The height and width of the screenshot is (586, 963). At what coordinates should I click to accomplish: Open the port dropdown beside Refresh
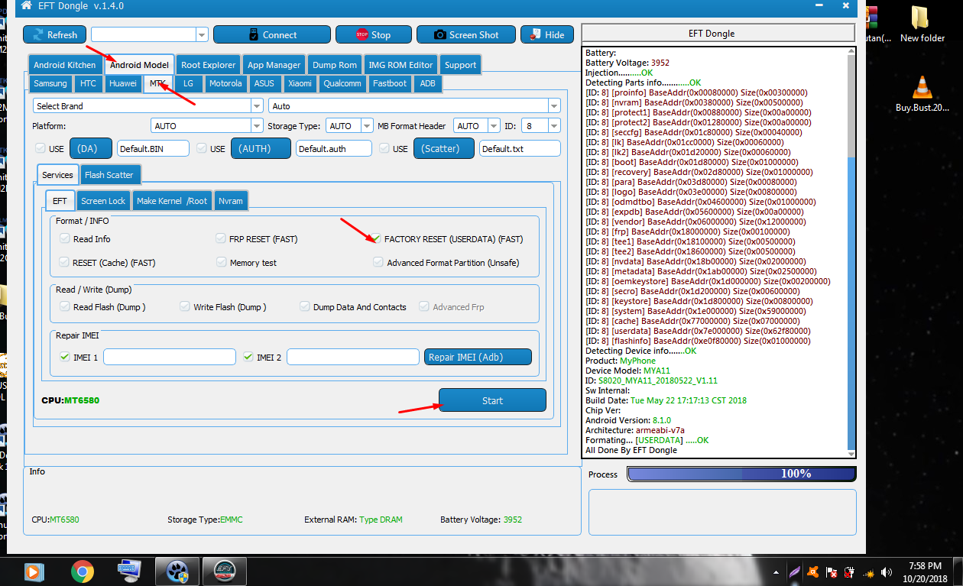tap(202, 34)
